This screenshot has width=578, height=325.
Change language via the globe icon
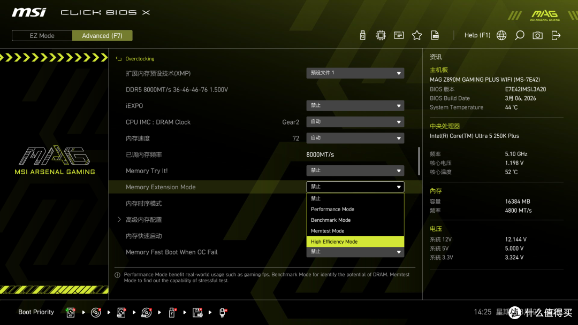tap(501, 35)
